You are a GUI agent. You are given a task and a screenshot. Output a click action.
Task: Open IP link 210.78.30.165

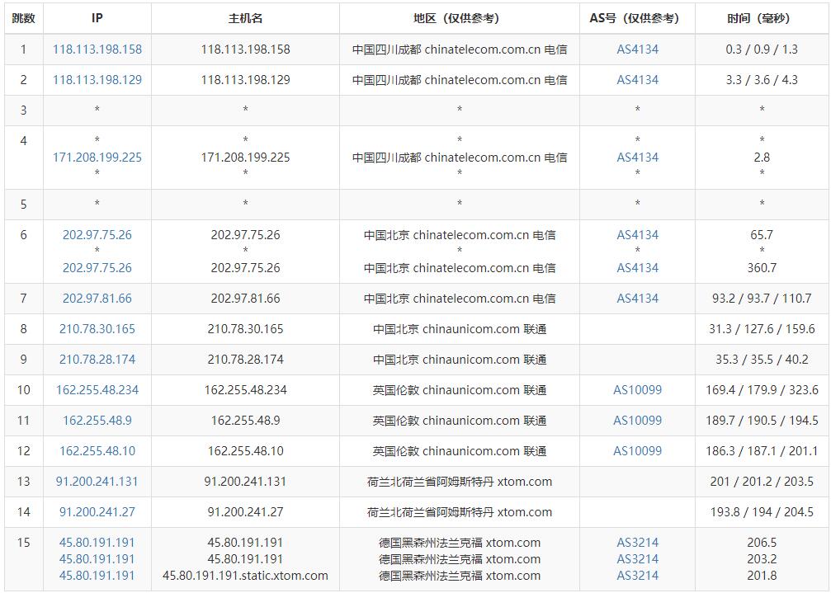click(97, 329)
